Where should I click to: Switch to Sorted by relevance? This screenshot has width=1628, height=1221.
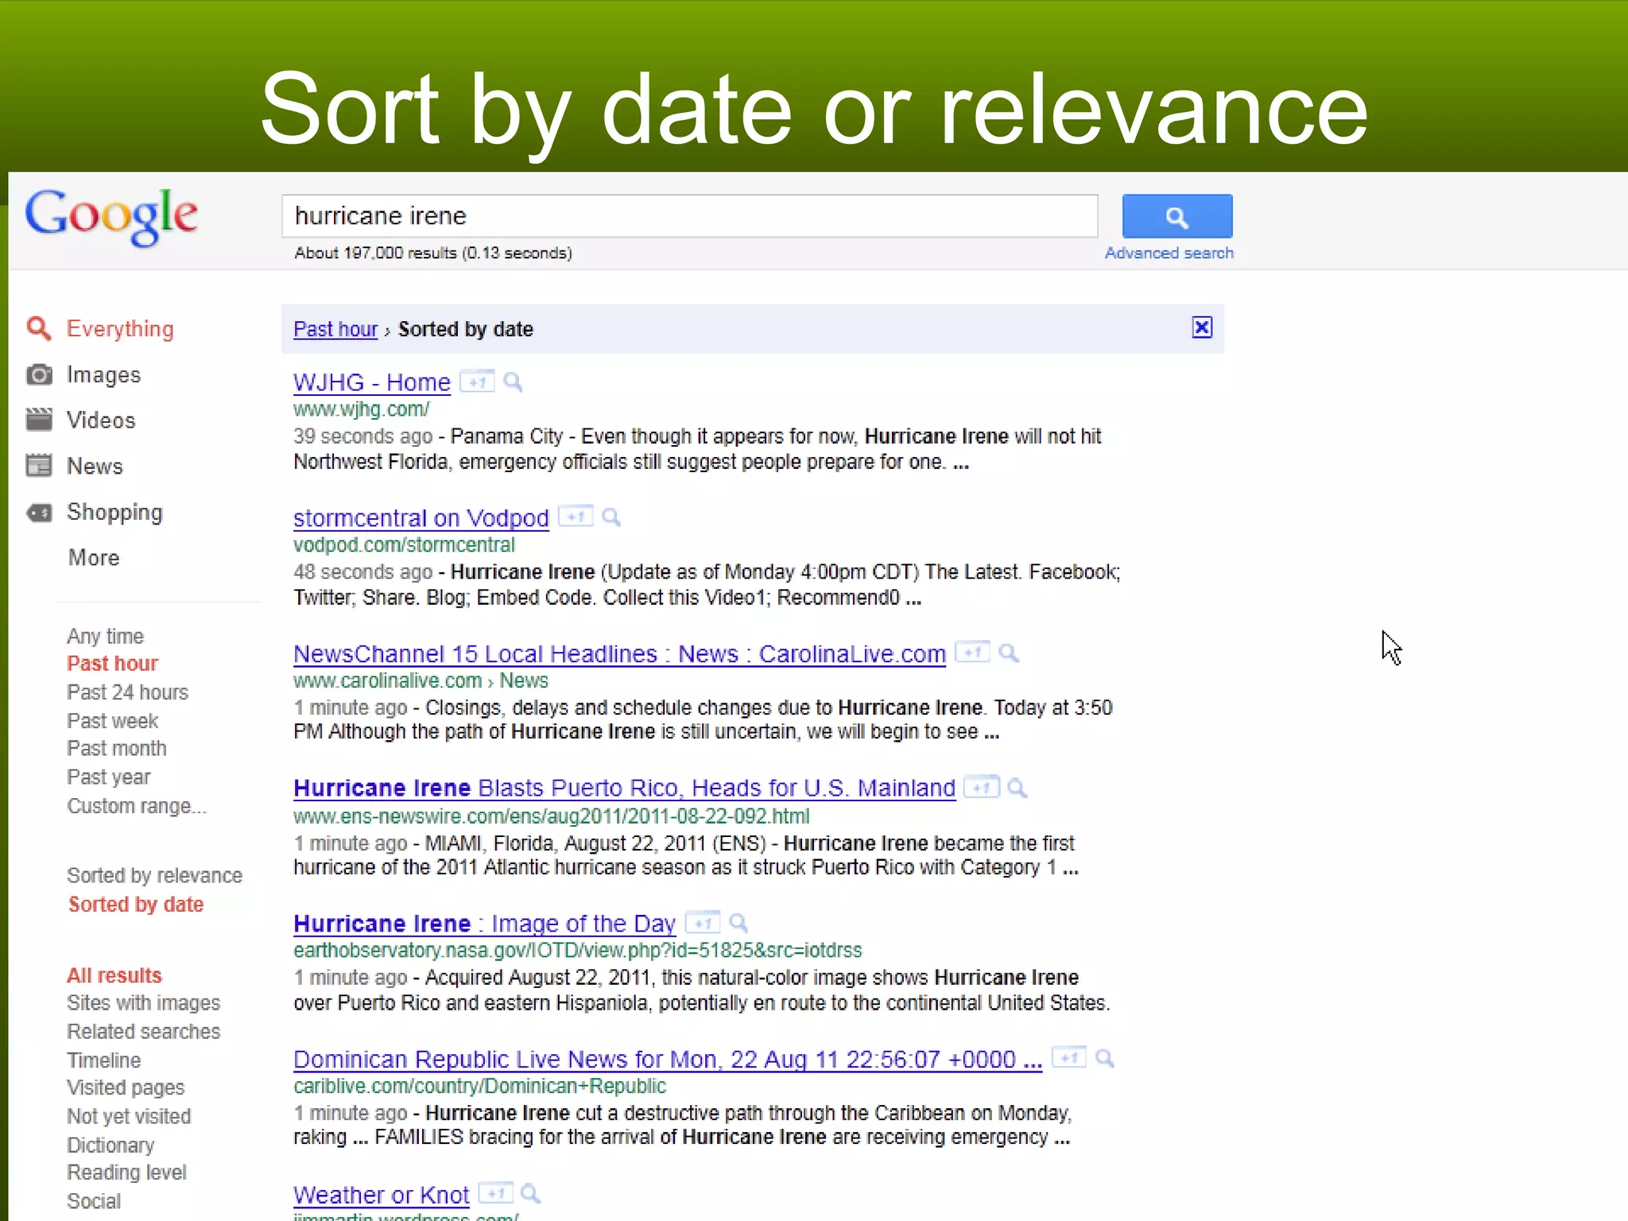click(154, 875)
